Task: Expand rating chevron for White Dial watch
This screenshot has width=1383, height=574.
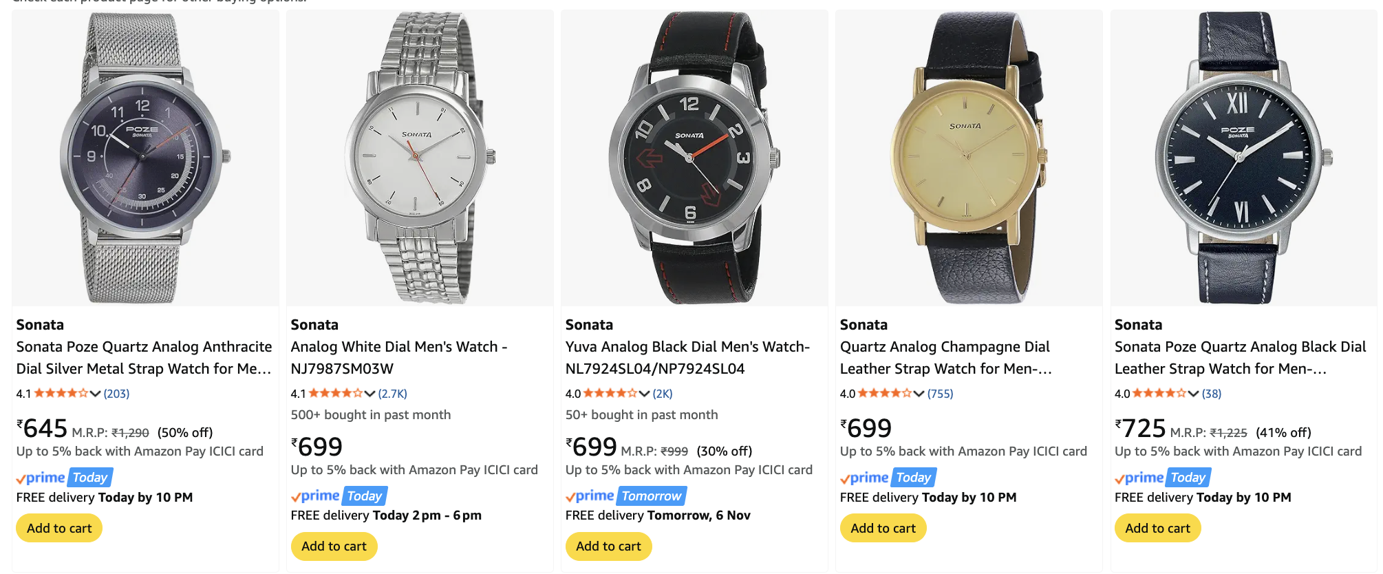Action: point(369,394)
